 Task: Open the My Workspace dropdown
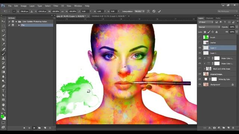227,11
